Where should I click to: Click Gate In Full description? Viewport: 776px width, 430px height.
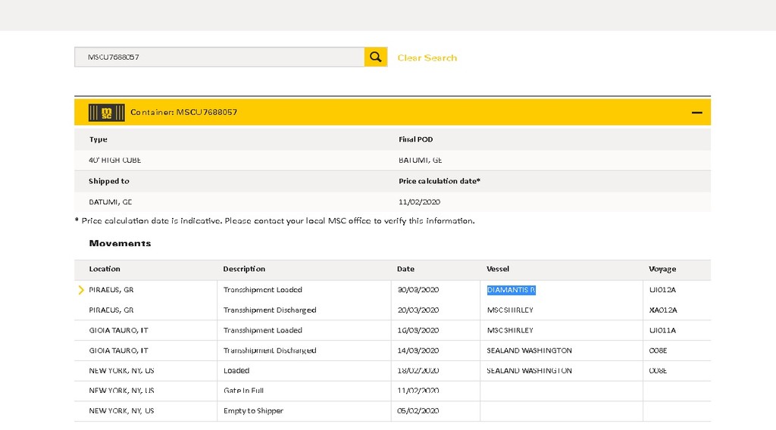[x=243, y=391]
